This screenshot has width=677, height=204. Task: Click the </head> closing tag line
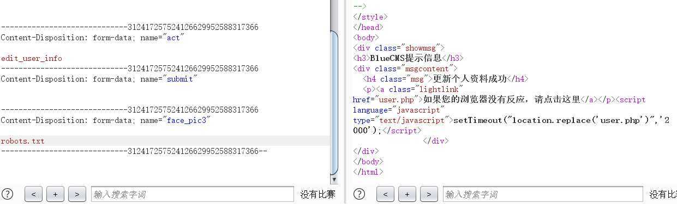[x=368, y=27]
